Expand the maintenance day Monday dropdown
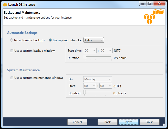Image resolution: width=168 pixels, height=129 pixels. 98,79
